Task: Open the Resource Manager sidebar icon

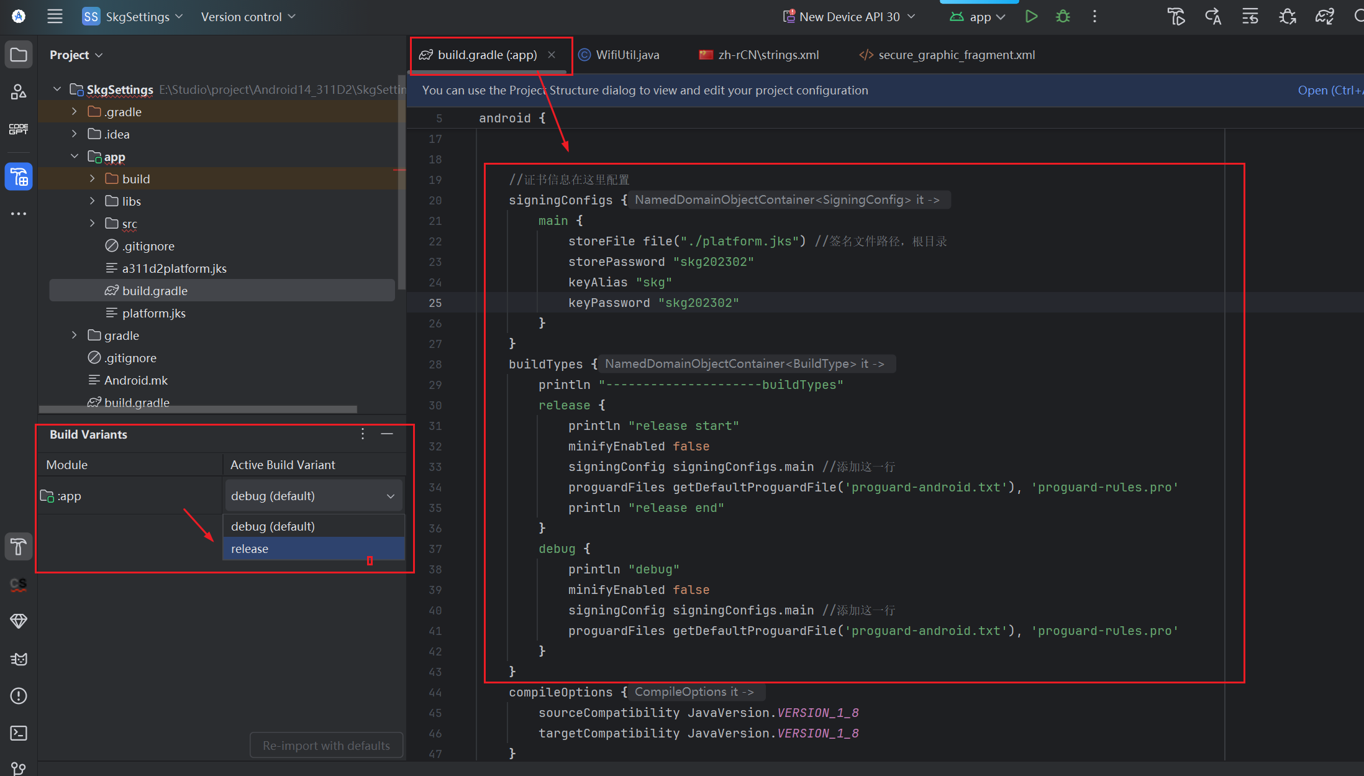Action: tap(19, 91)
